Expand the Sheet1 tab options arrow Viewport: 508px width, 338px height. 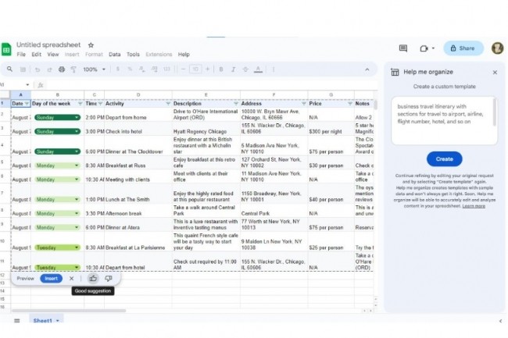pos(59,321)
